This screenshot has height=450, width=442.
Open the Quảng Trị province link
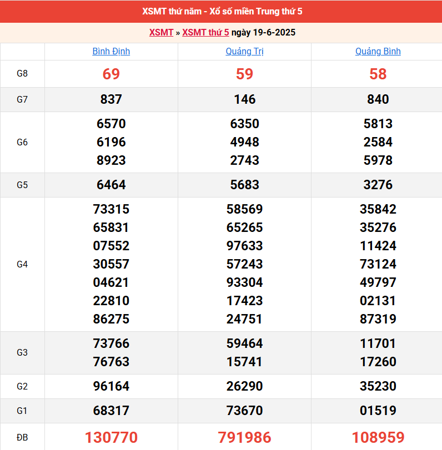tap(244, 52)
